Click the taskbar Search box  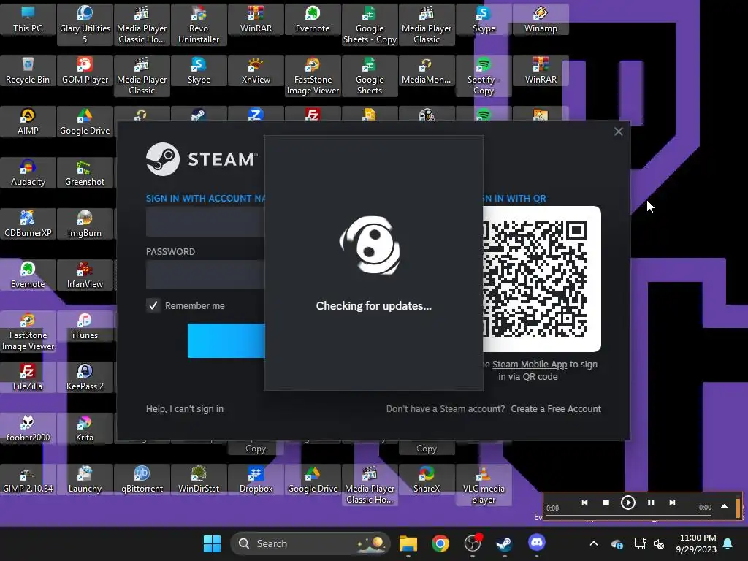tap(310, 543)
